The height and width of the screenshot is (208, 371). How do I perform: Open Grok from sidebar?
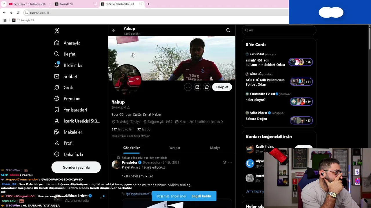(63, 88)
